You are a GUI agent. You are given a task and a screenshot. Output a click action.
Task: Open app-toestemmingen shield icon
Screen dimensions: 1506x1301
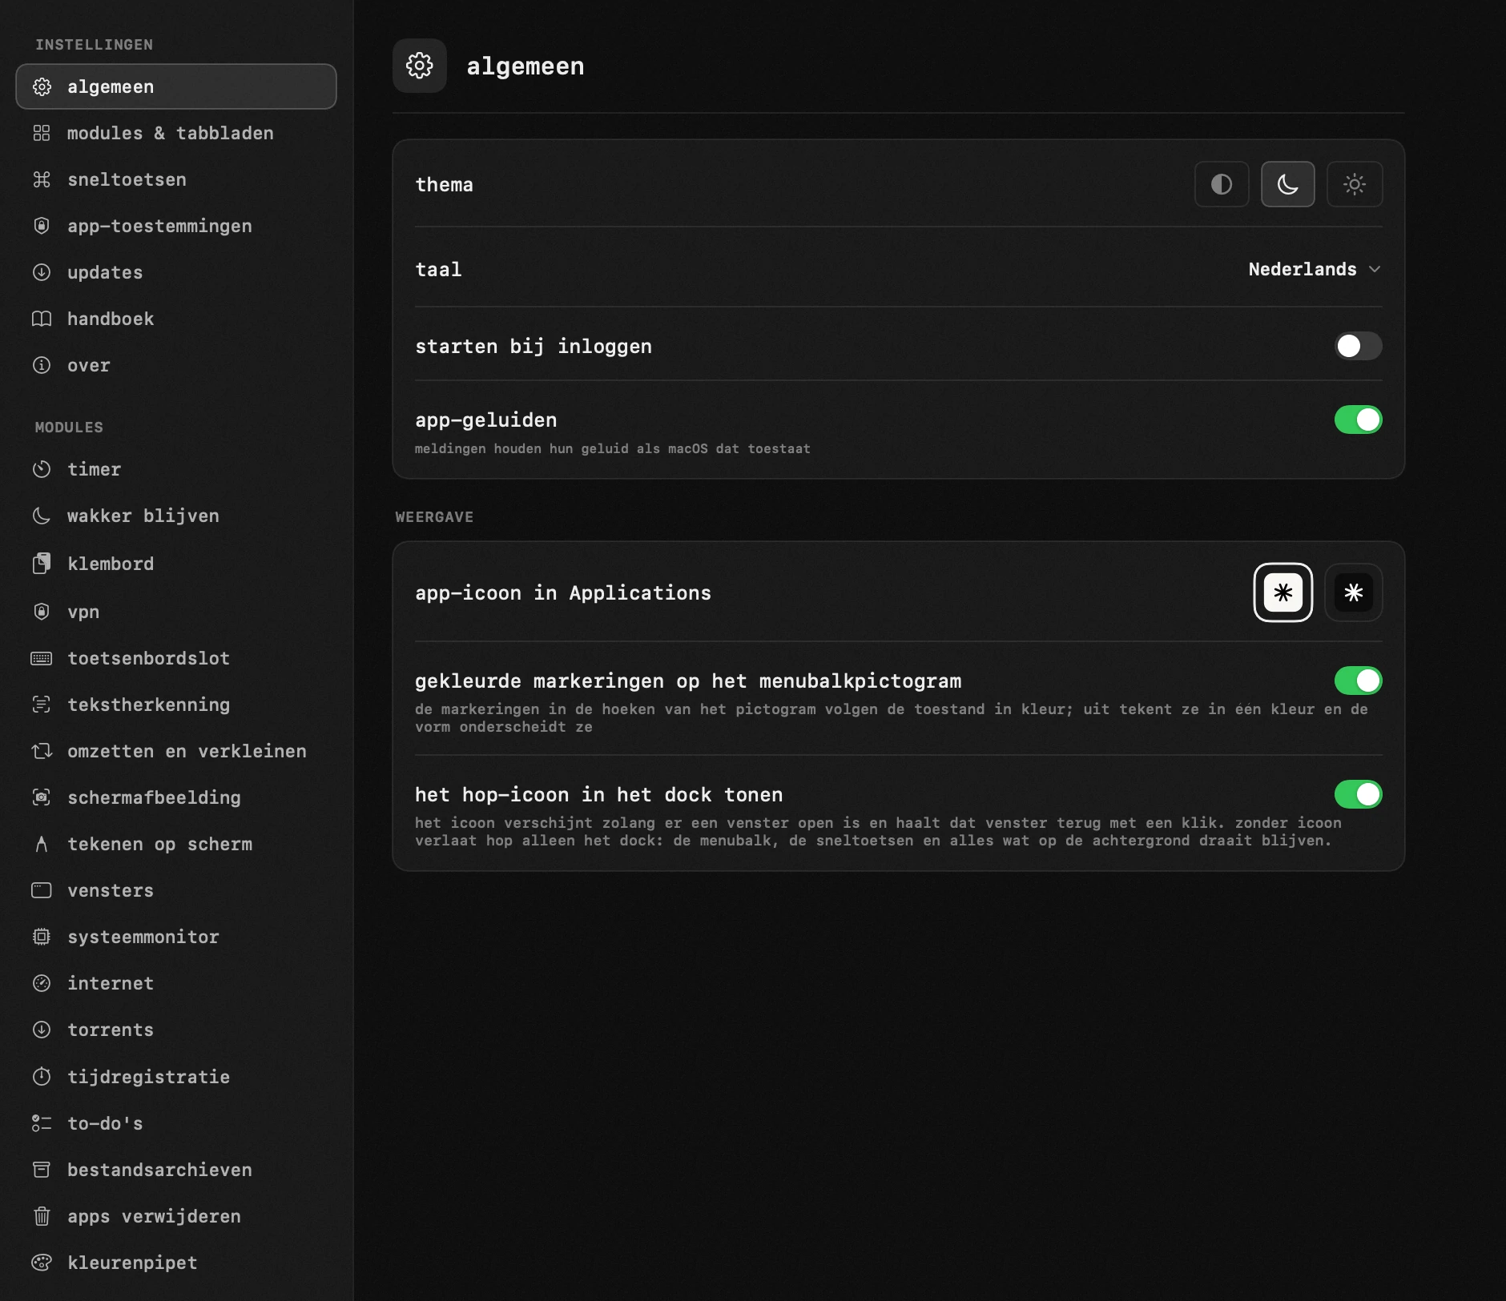coord(42,226)
